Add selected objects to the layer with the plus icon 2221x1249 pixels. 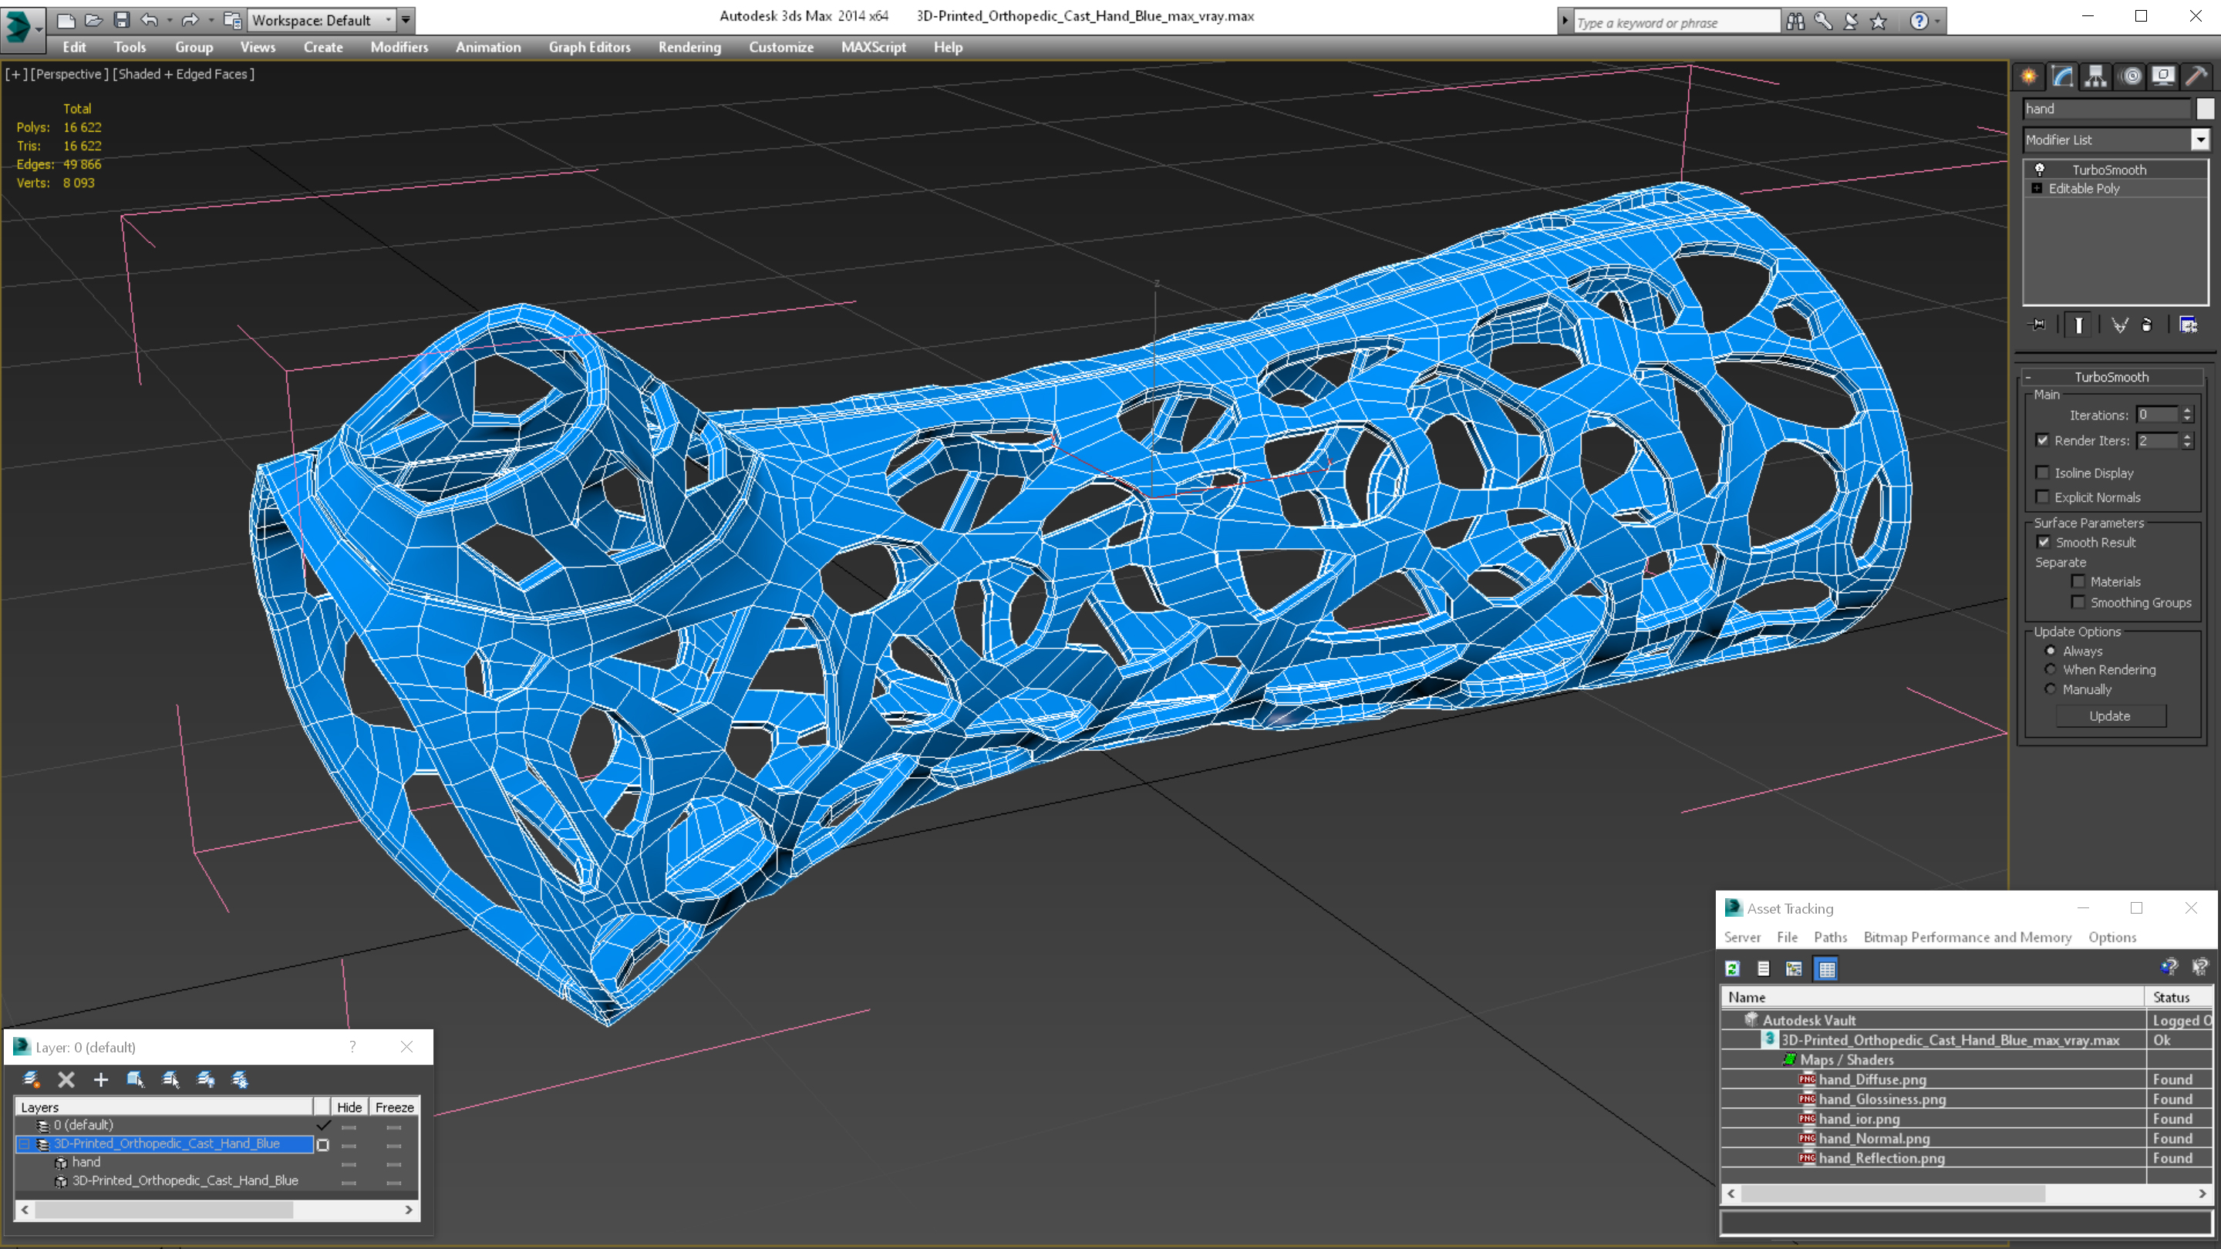pyautogui.click(x=101, y=1079)
